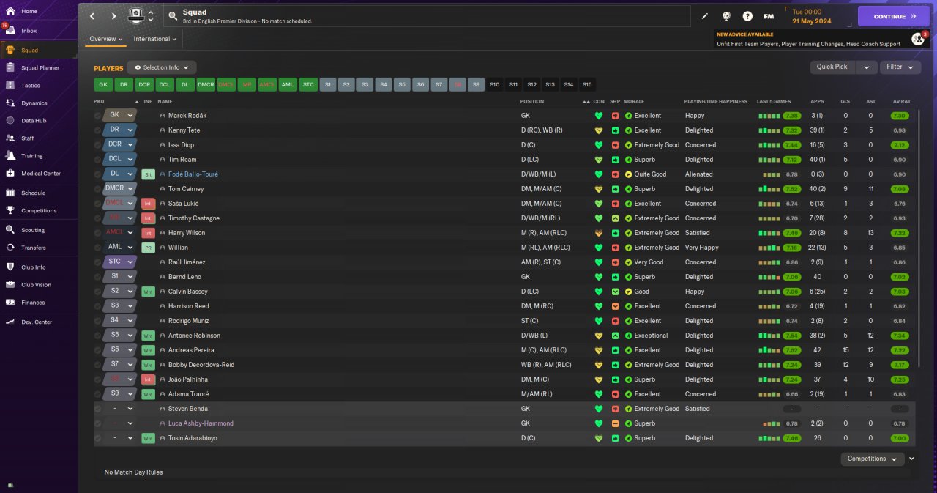Open the Selection Info dropdown
Screen dimensions: 937x493
pos(162,67)
